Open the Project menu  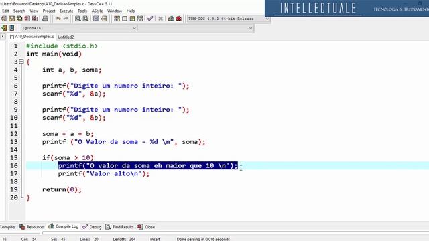[49, 11]
